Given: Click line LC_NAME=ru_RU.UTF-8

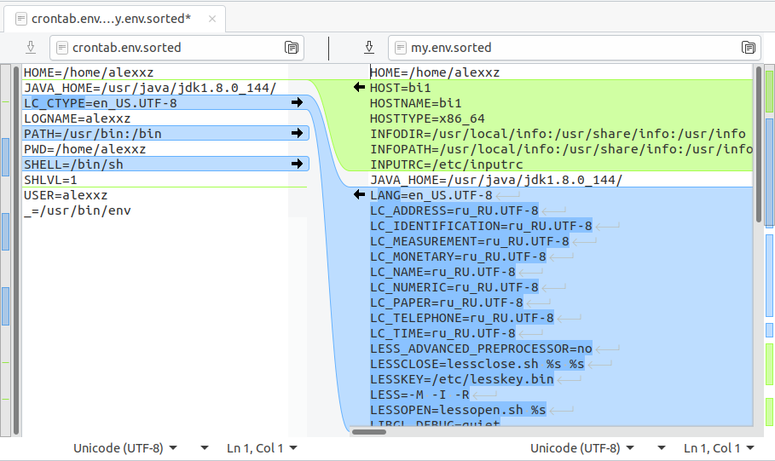Looking at the screenshot, I should [442, 271].
